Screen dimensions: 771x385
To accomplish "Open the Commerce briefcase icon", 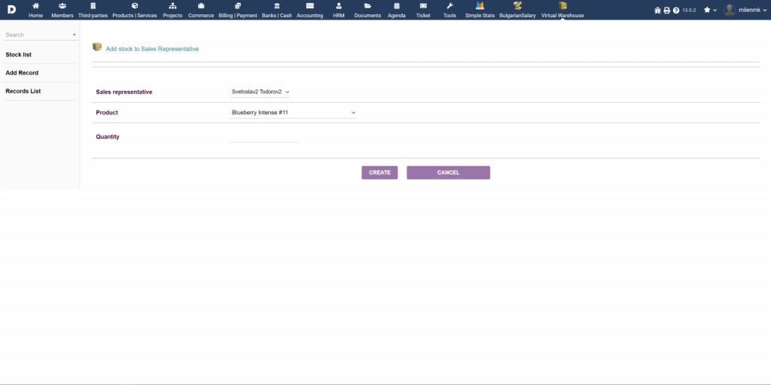I will (201, 6).
